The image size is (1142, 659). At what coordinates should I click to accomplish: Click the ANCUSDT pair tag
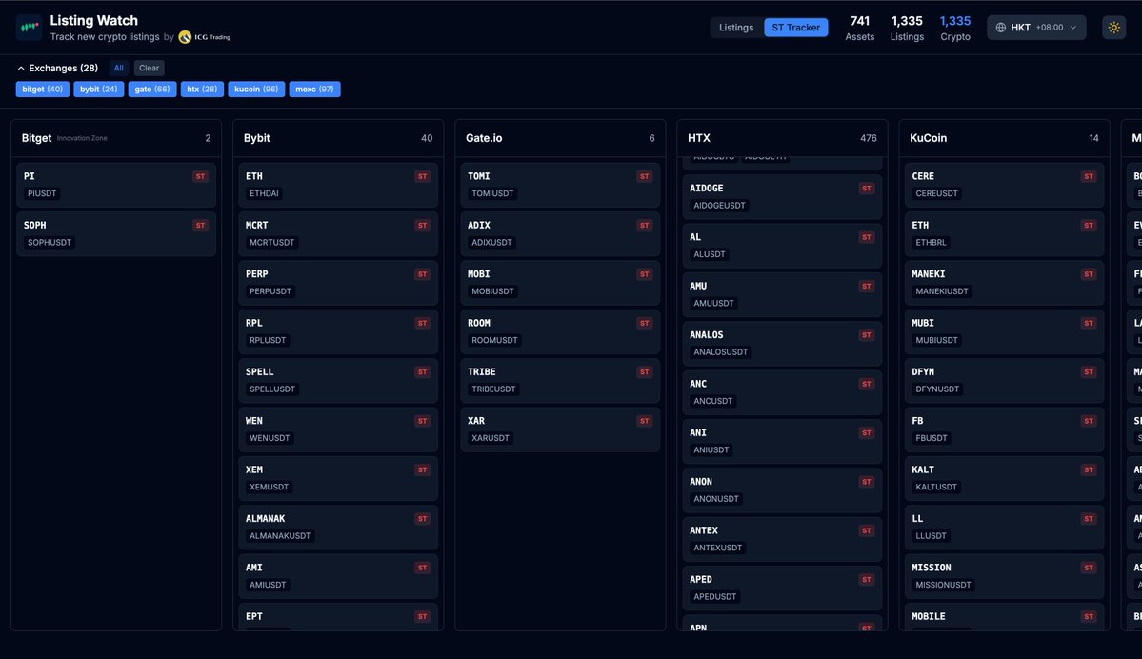(713, 401)
